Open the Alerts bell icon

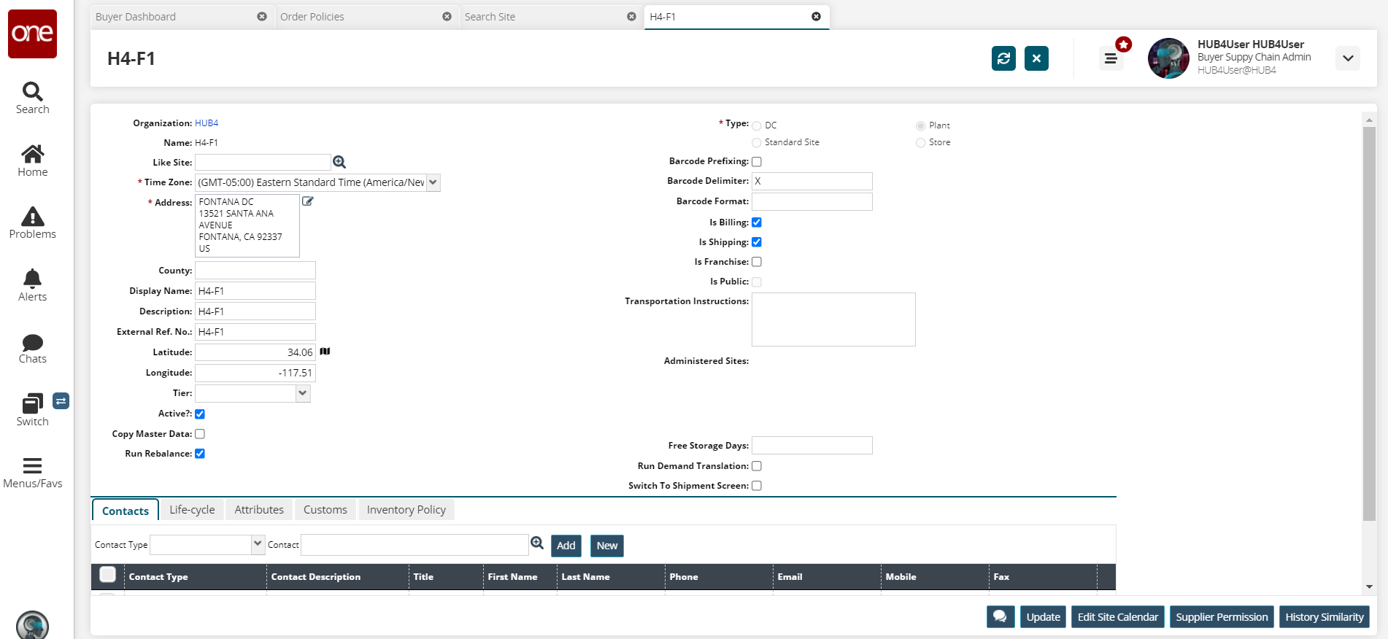point(32,278)
